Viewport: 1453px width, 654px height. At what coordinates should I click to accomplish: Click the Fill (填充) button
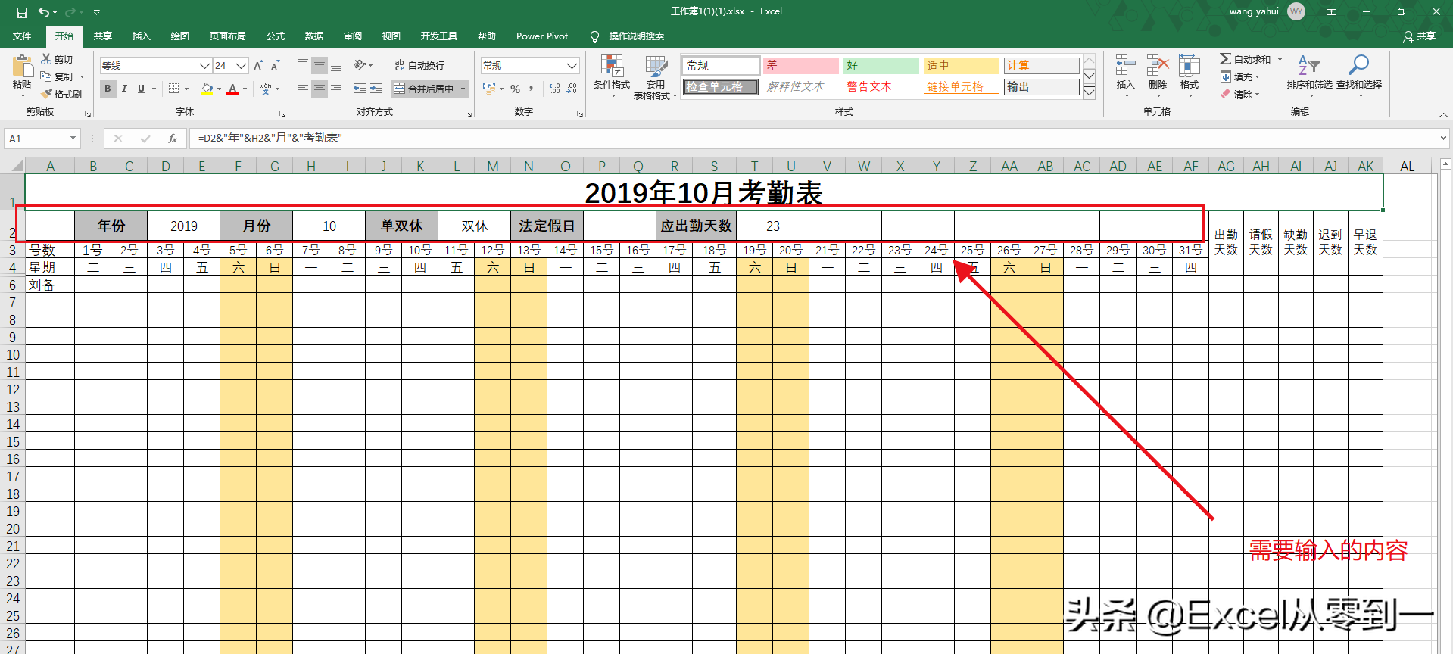(x=1239, y=76)
